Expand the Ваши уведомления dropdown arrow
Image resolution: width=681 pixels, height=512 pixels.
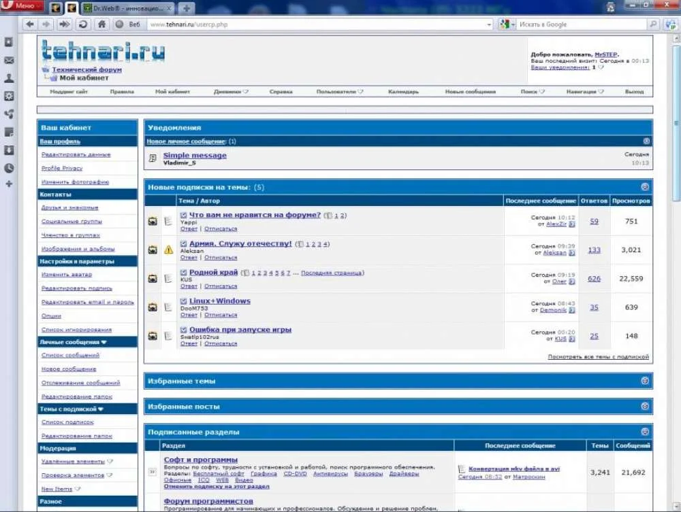[x=601, y=67]
